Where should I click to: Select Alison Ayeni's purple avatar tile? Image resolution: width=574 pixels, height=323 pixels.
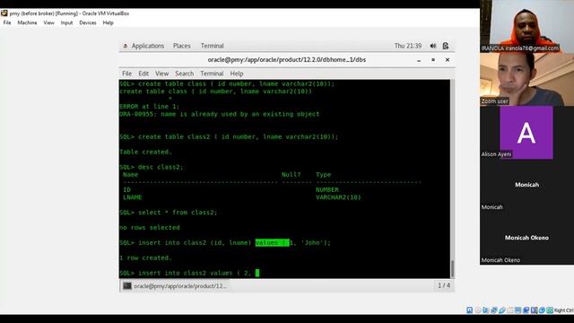pos(526,133)
